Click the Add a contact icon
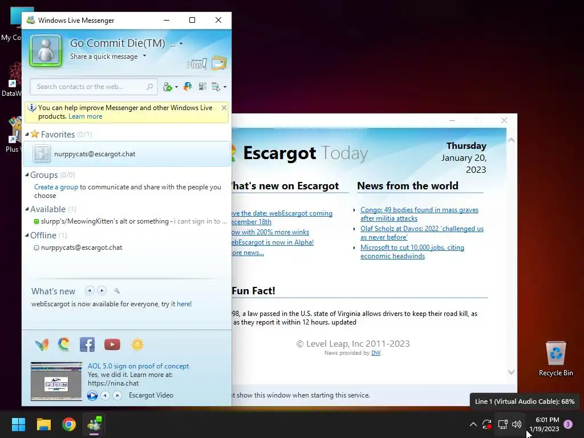The width and height of the screenshot is (584, 438). [x=168, y=87]
